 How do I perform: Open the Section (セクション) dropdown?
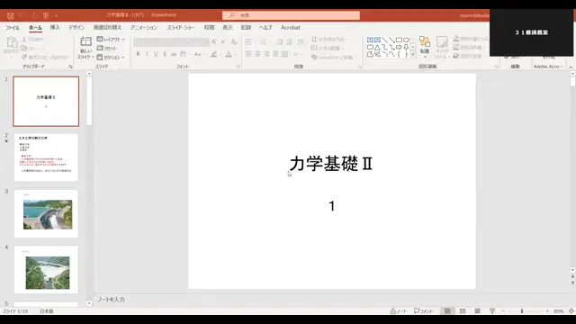coord(110,58)
